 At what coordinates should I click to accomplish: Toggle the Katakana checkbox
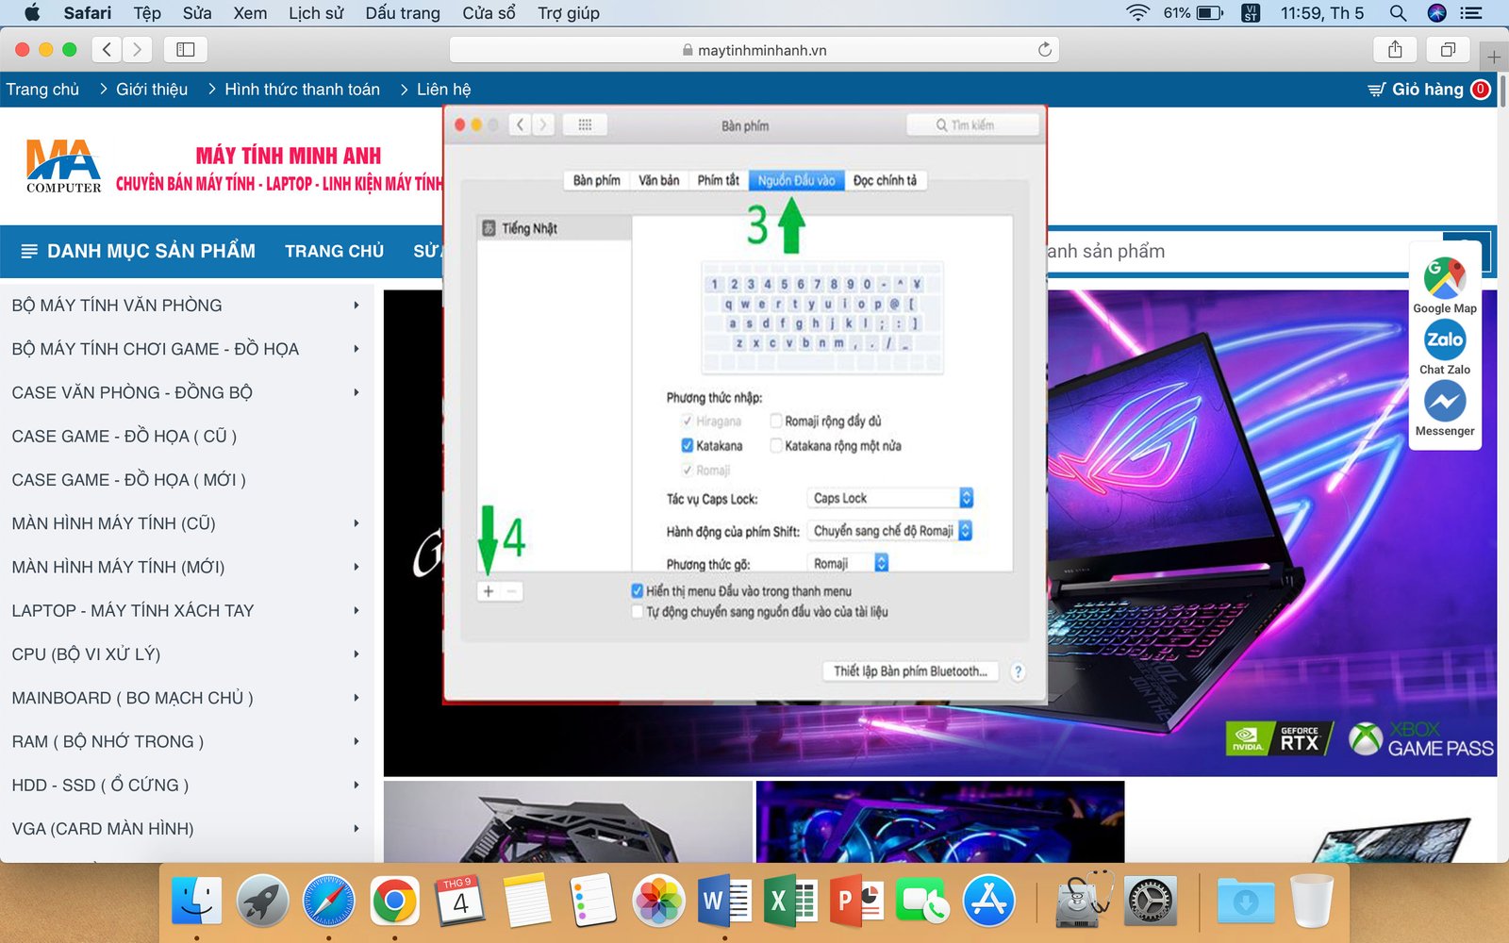[x=688, y=446]
